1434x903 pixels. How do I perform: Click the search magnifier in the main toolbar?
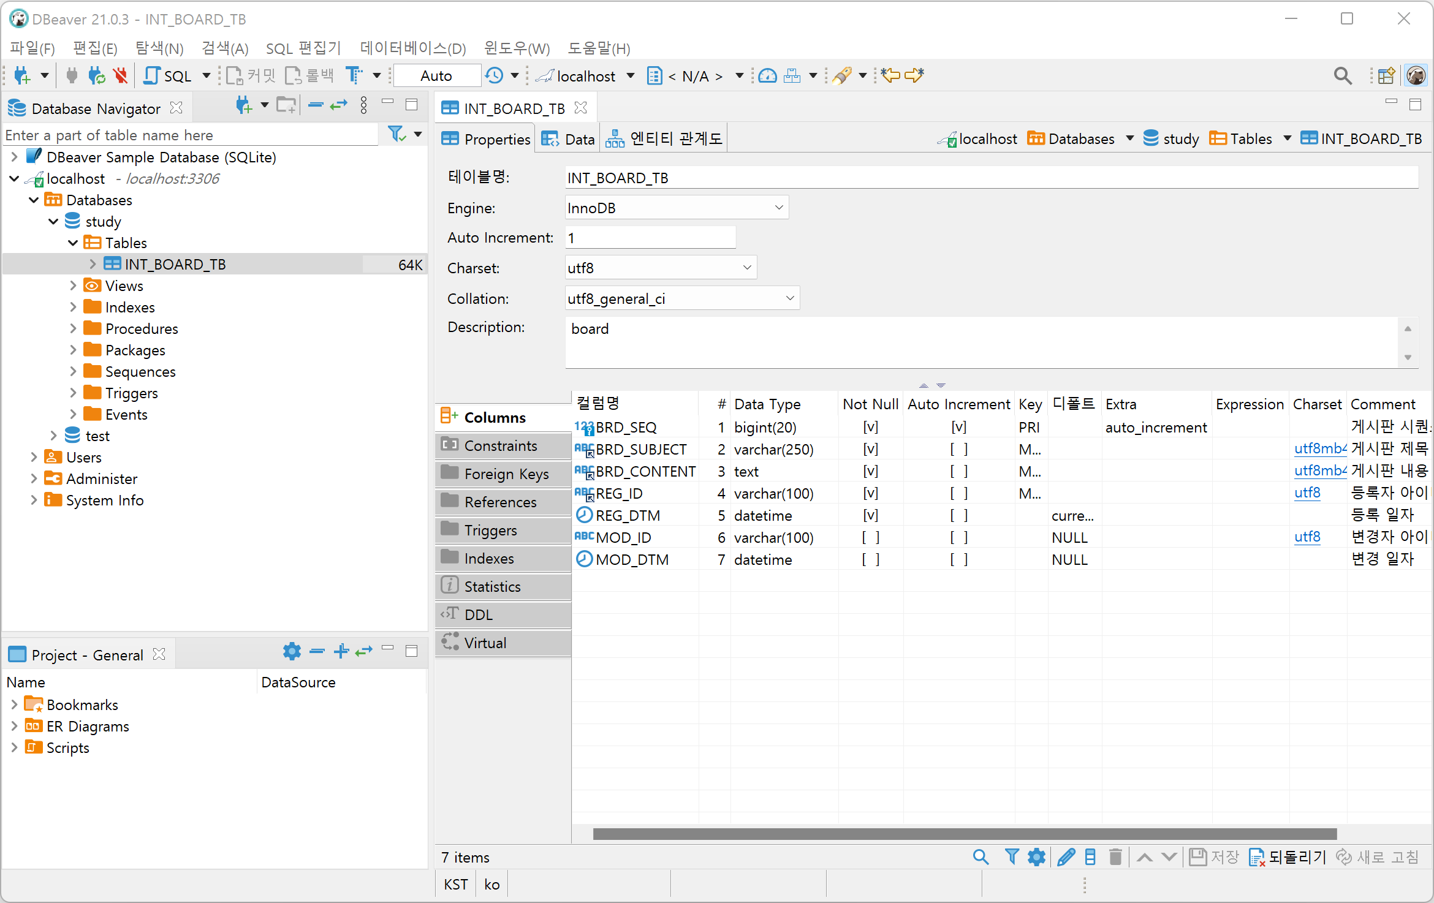[1342, 75]
